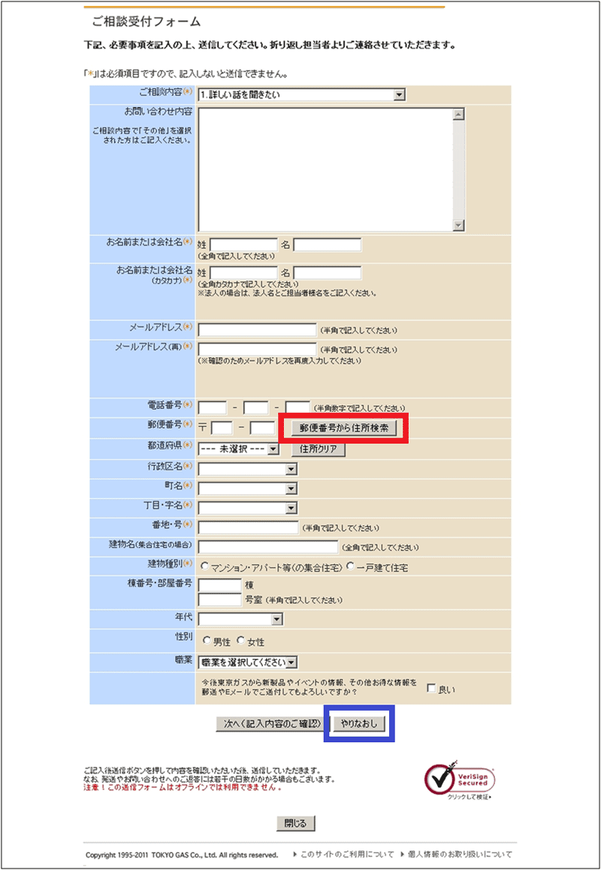Select the マンション・アパート等 radio button
Viewport: 601px width, 870px height.
point(204,566)
